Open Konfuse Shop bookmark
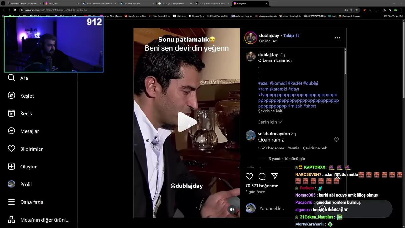 coord(196,16)
